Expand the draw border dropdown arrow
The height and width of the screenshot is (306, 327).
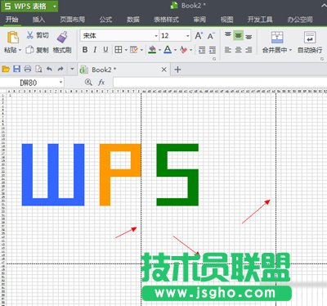tap(141, 50)
